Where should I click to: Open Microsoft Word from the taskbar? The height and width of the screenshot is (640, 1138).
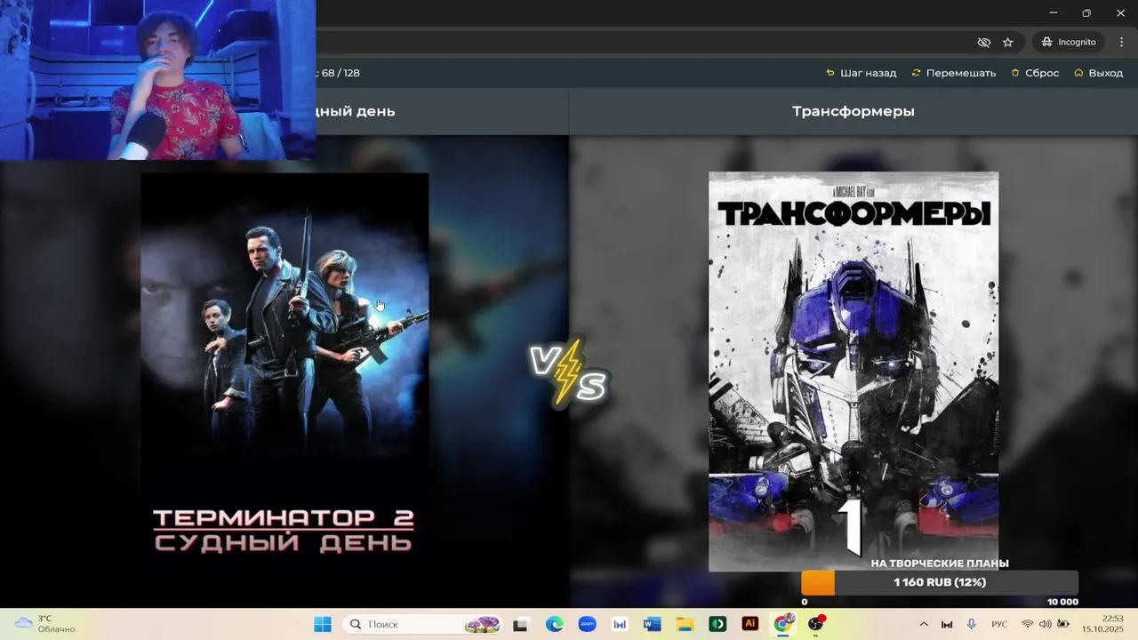[652, 624]
